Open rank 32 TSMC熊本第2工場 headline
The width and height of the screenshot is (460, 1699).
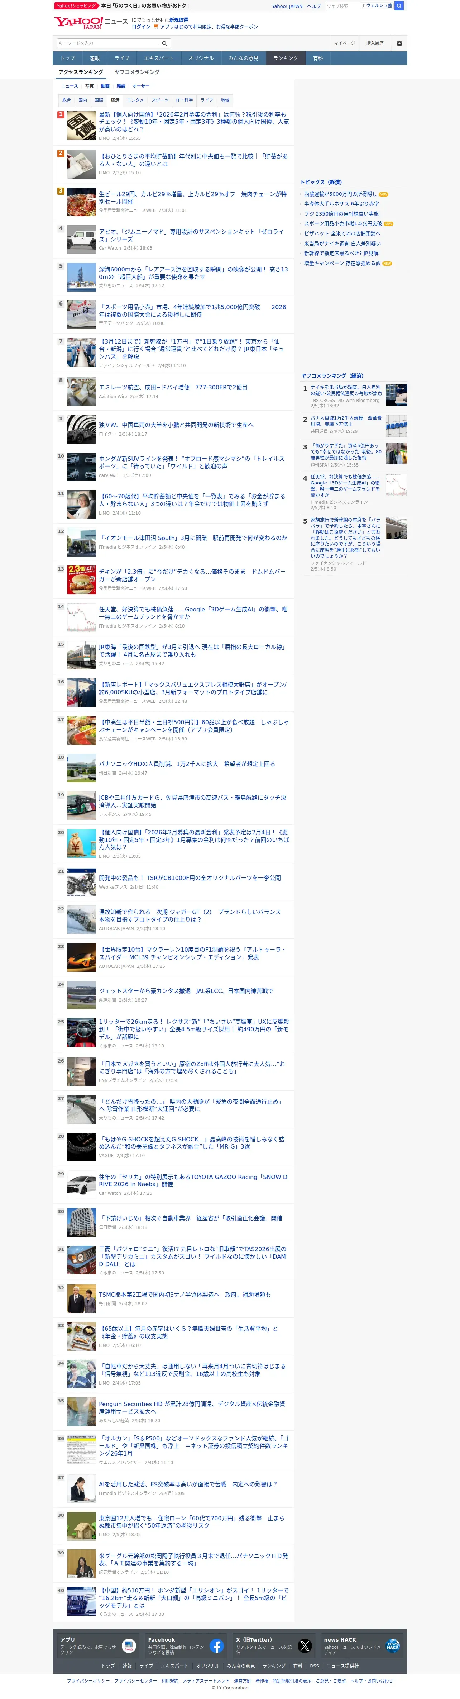tap(185, 1295)
